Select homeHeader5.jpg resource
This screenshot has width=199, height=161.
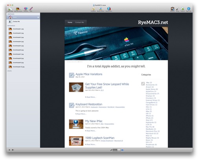[23, 46]
